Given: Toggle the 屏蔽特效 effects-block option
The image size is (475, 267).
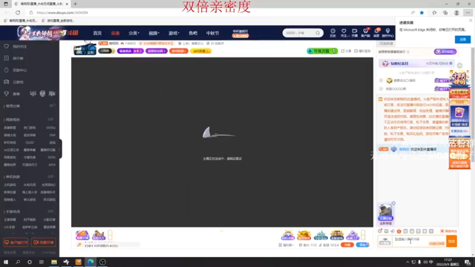Looking at the screenshot, I should pyautogui.click(x=449, y=231).
